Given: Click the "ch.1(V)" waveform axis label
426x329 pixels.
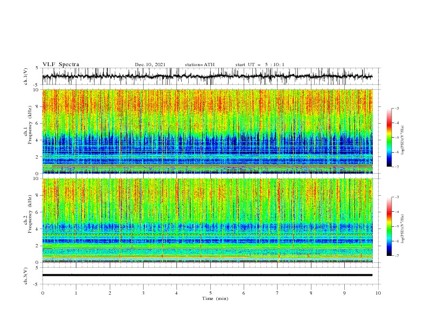Looking at the screenshot, I should [x=26, y=76].
